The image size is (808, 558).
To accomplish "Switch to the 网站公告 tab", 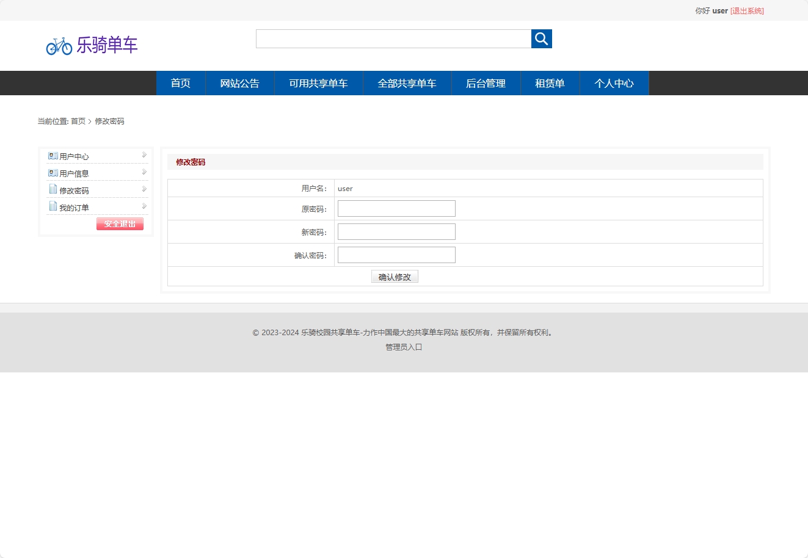I will pos(239,83).
